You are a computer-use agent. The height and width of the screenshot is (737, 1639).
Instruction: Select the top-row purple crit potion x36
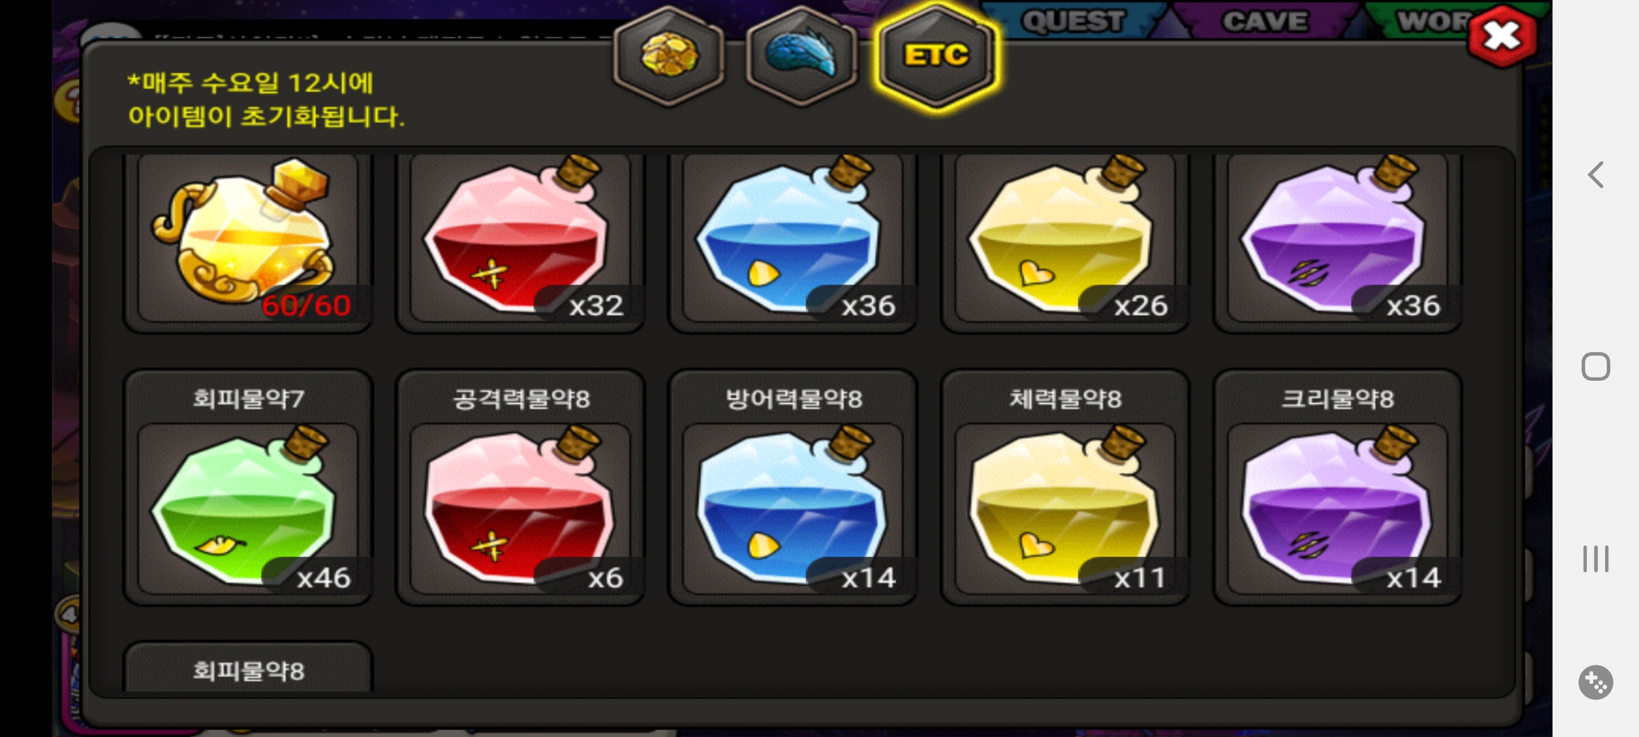pos(1338,239)
